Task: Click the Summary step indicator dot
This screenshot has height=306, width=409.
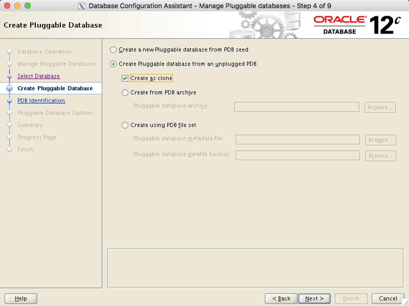Action: 10,125
